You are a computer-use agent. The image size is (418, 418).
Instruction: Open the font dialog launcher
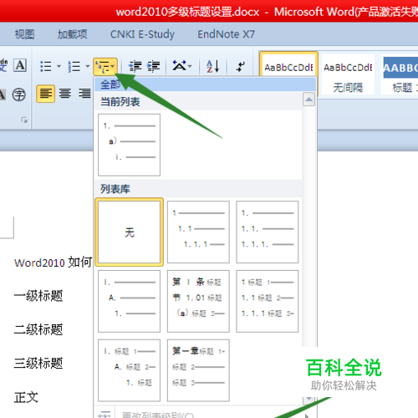[24, 120]
